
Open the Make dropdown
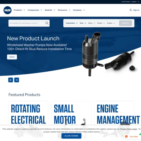pos(92,23)
